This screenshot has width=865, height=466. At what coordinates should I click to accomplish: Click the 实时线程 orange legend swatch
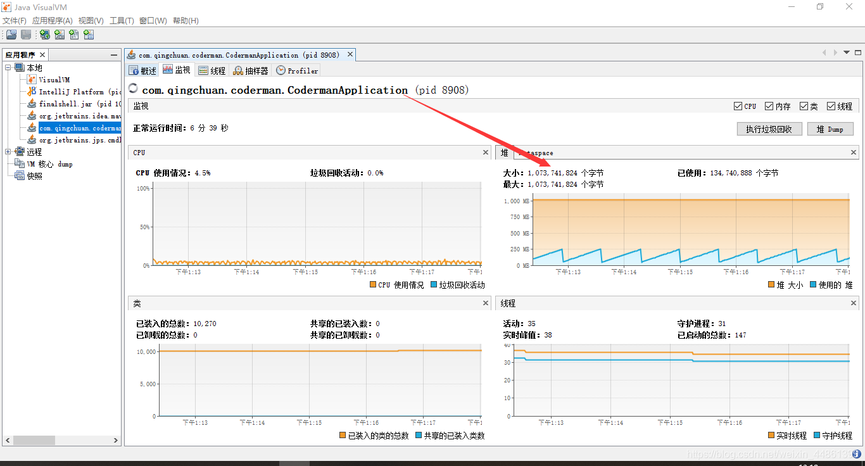coord(771,436)
